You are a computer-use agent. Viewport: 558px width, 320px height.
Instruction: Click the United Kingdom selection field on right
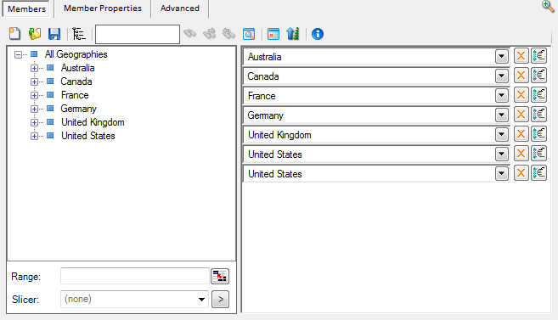[x=375, y=135]
